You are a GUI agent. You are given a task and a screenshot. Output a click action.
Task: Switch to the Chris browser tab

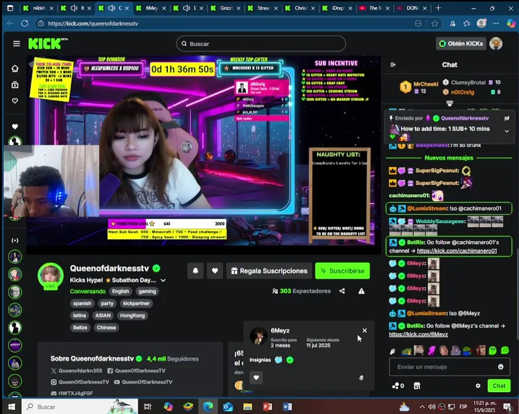pyautogui.click(x=301, y=8)
